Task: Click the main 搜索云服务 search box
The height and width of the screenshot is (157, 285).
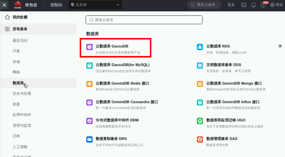Action: [144, 20]
